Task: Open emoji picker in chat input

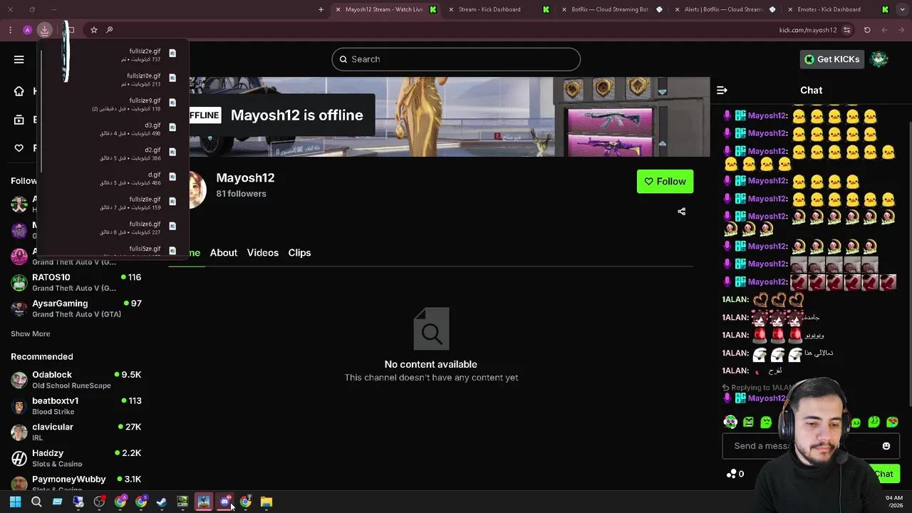Action: tap(886, 446)
